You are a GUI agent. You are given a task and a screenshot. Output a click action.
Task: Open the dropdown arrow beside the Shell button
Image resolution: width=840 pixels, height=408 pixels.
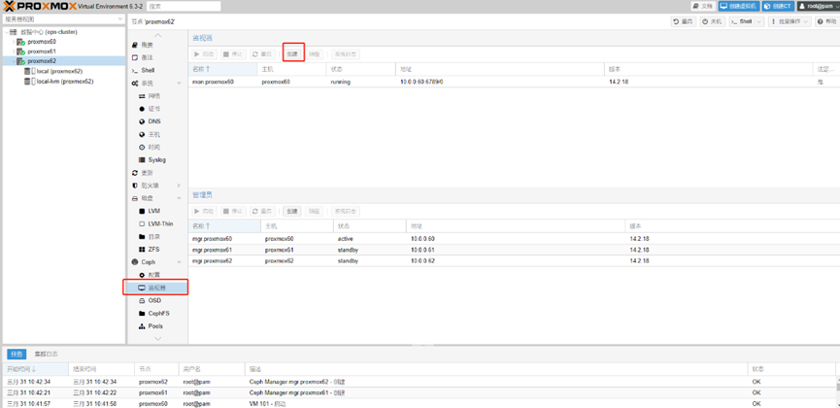759,21
